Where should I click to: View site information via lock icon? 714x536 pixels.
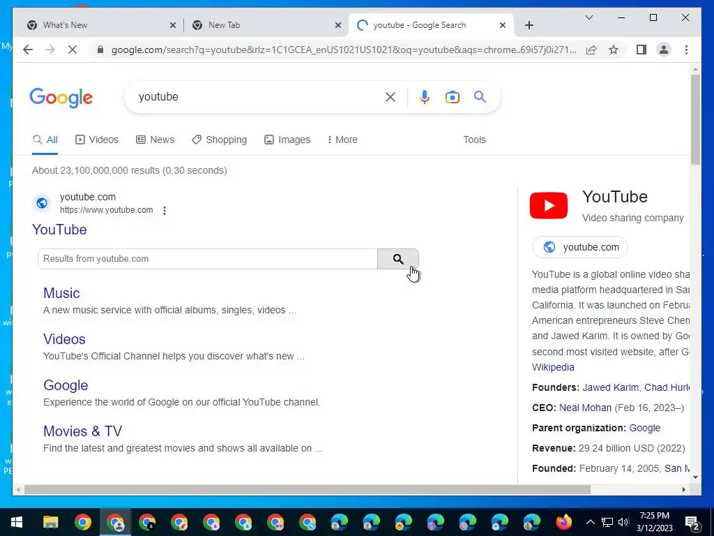click(100, 50)
